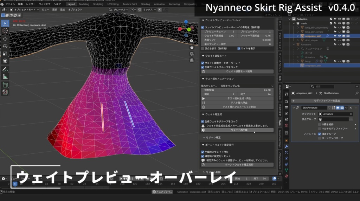Expand long_skirt_asymmetry in outliner
360x201 pixels.
pos(298,27)
